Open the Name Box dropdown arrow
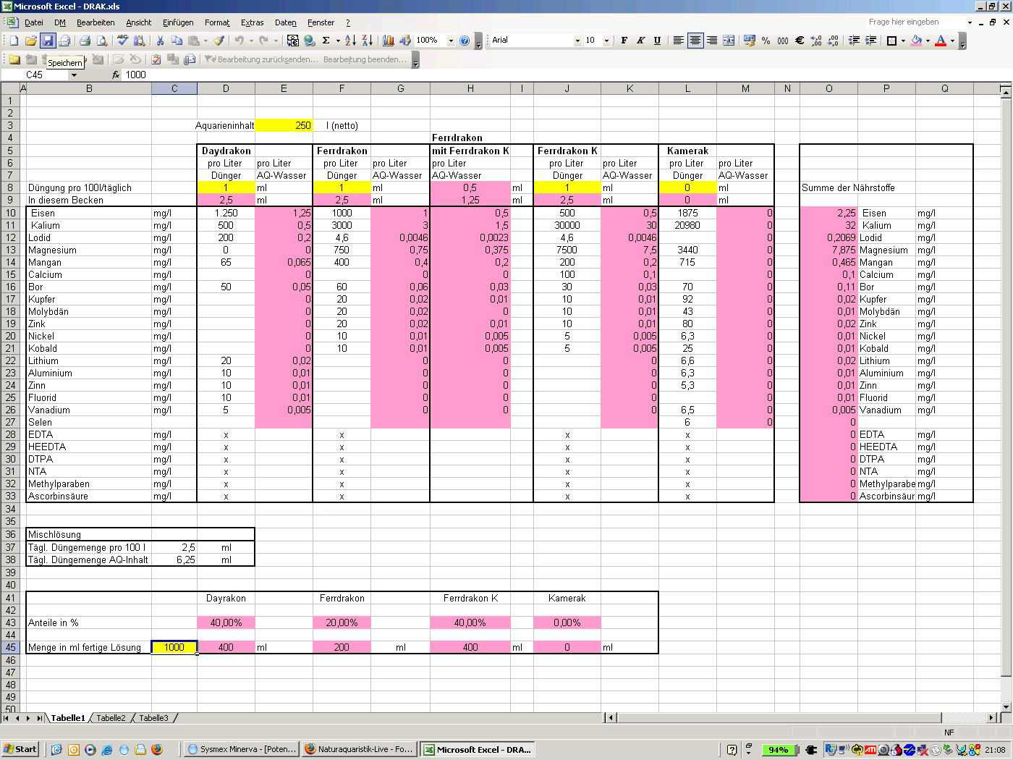This screenshot has width=1013, height=760. coord(74,75)
